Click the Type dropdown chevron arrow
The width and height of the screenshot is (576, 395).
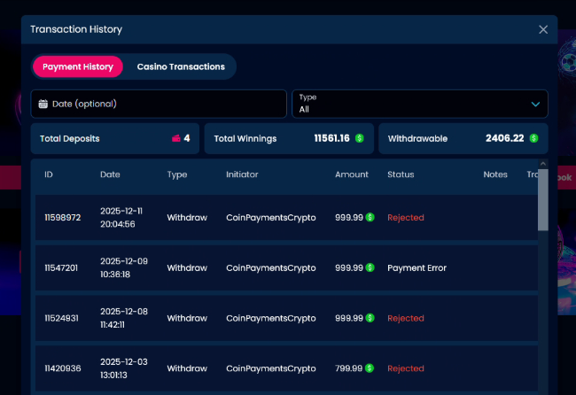click(x=535, y=104)
